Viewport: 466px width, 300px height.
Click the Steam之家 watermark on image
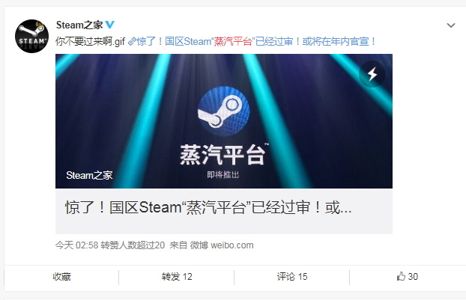(89, 175)
